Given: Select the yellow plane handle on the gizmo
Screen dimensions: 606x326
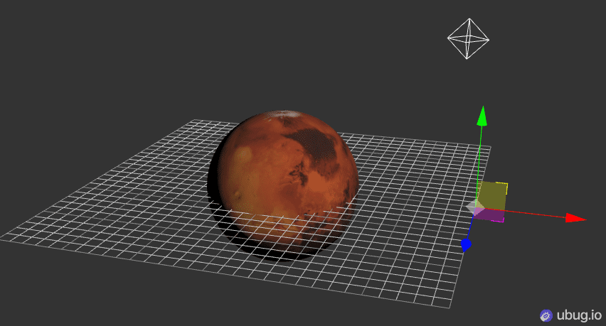Looking at the screenshot, I should (493, 195).
